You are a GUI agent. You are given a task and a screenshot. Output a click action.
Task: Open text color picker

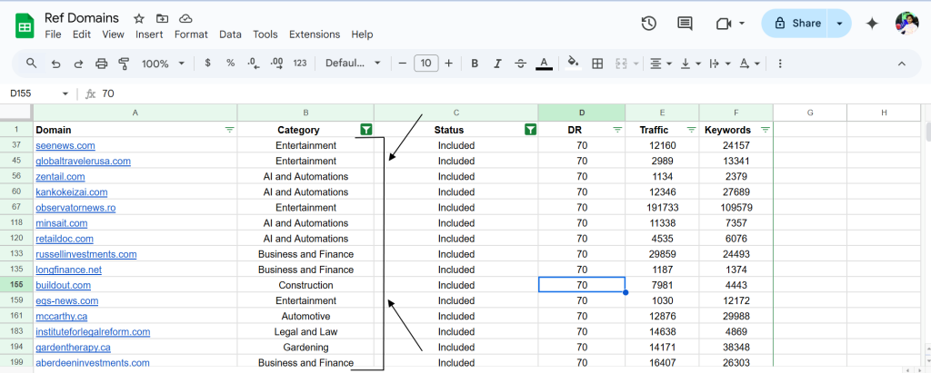point(545,64)
